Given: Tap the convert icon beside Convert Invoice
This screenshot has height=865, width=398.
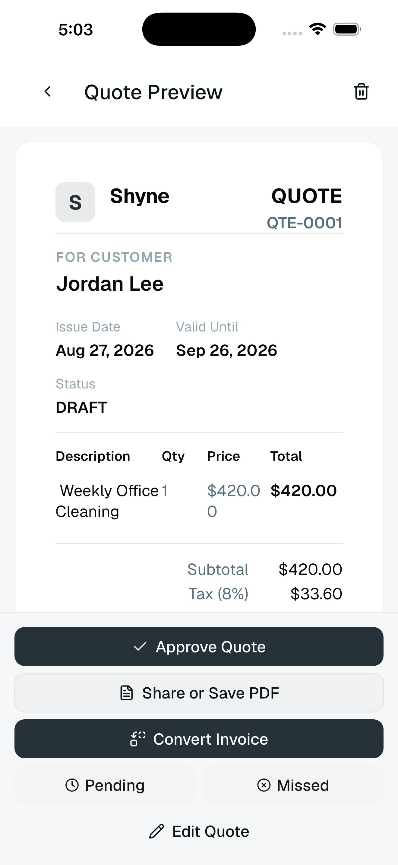Looking at the screenshot, I should click(x=137, y=739).
